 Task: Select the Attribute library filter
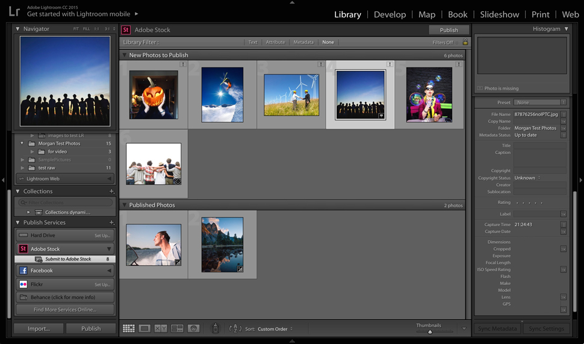pos(275,43)
